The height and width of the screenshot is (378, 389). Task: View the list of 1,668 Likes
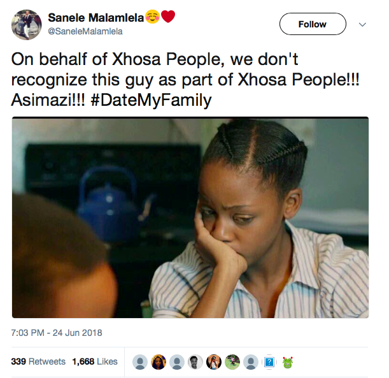pos(95,361)
